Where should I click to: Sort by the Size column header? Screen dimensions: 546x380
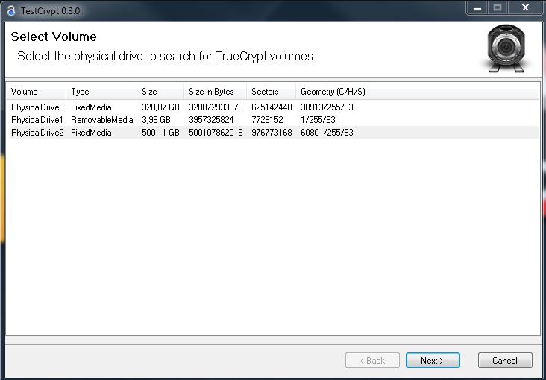click(160, 92)
